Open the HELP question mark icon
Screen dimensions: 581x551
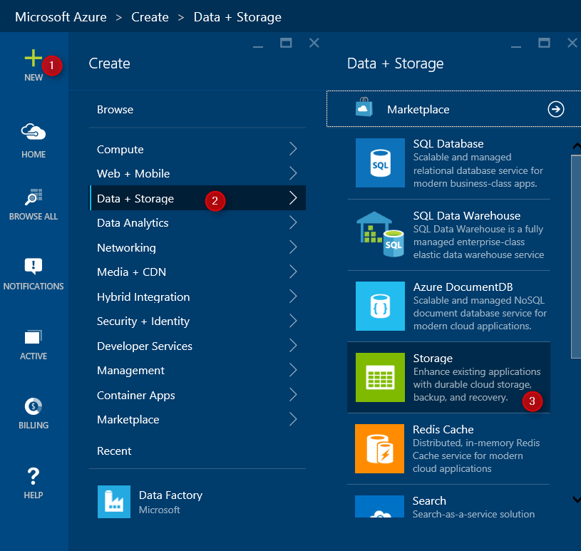pyautogui.click(x=34, y=476)
